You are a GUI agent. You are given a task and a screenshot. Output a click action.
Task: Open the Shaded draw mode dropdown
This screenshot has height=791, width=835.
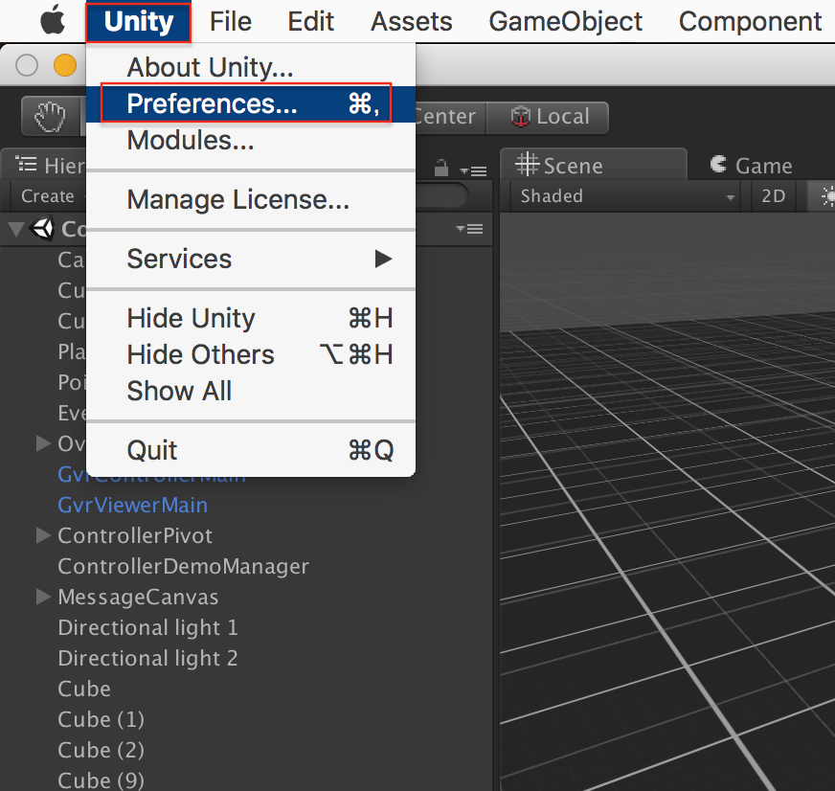pyautogui.click(x=624, y=196)
